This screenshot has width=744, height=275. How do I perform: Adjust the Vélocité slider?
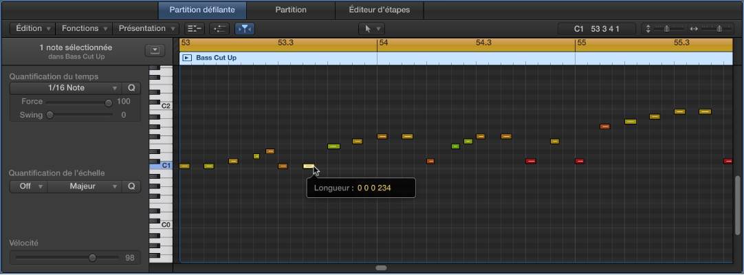click(93, 257)
